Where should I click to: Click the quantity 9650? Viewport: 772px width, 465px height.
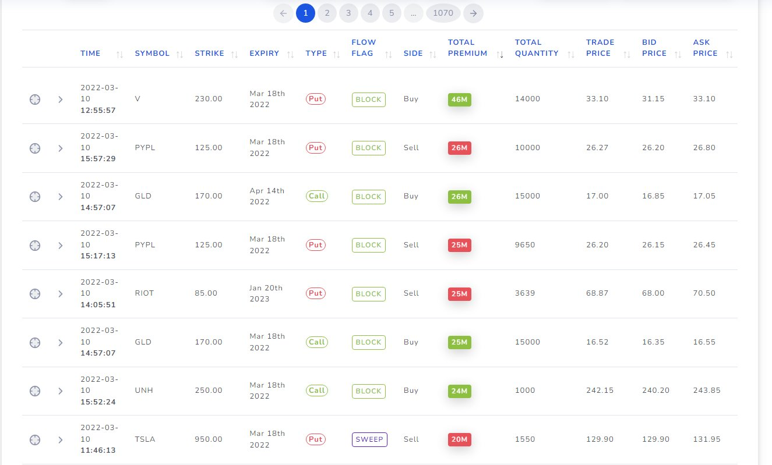pyautogui.click(x=525, y=245)
